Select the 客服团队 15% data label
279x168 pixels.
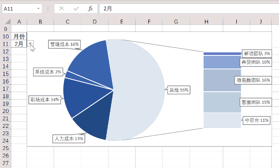(x=256, y=102)
